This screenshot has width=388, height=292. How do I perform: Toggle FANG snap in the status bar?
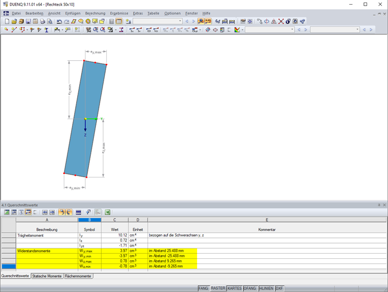tap(203, 288)
